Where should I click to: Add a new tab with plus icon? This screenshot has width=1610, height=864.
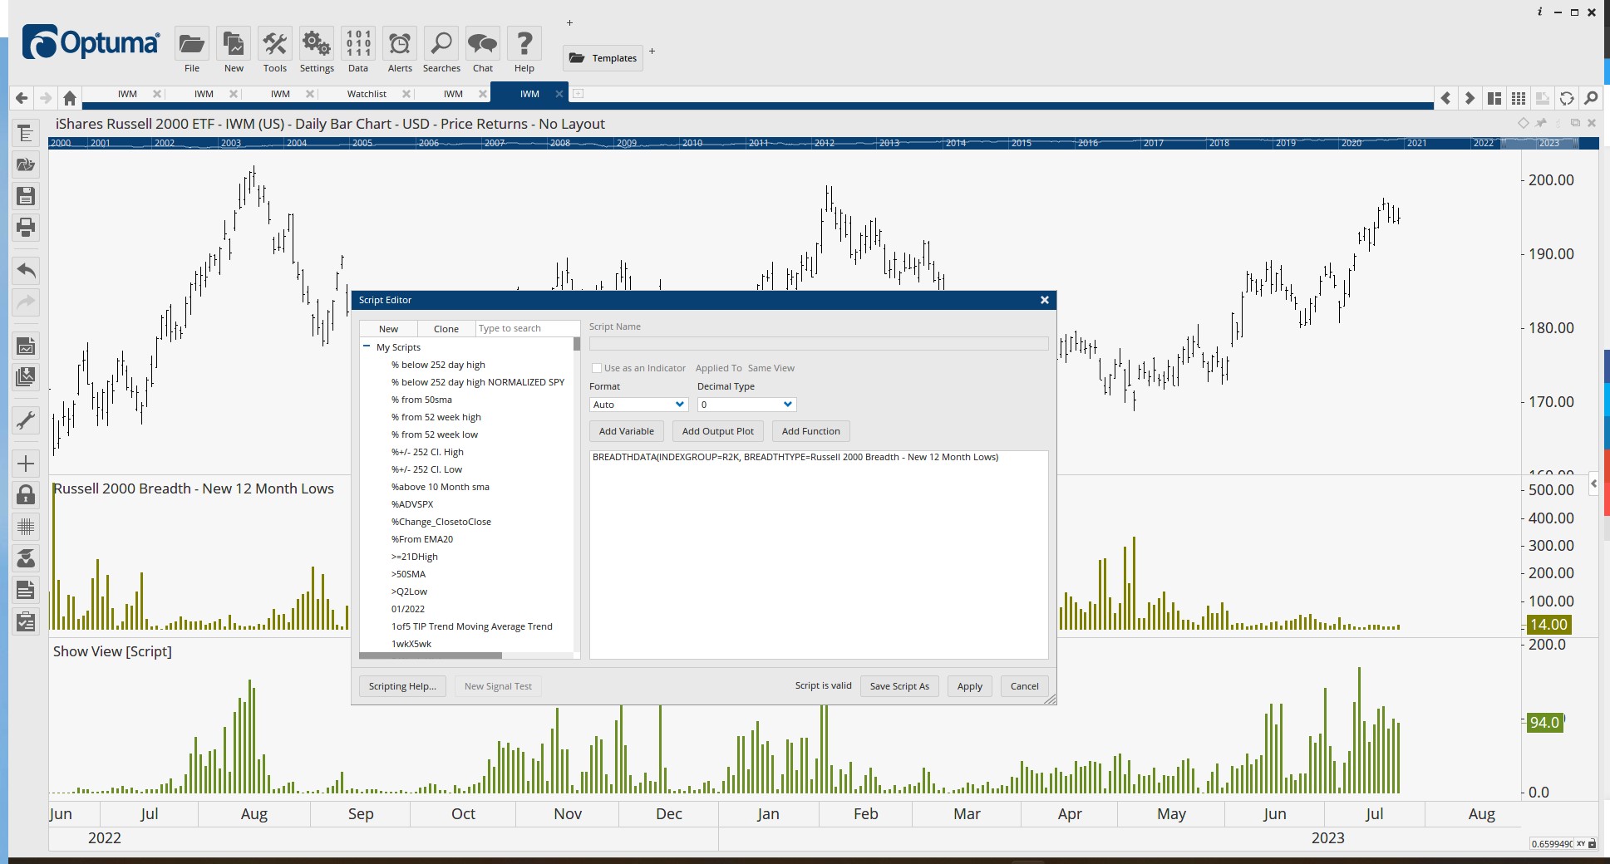tap(578, 94)
